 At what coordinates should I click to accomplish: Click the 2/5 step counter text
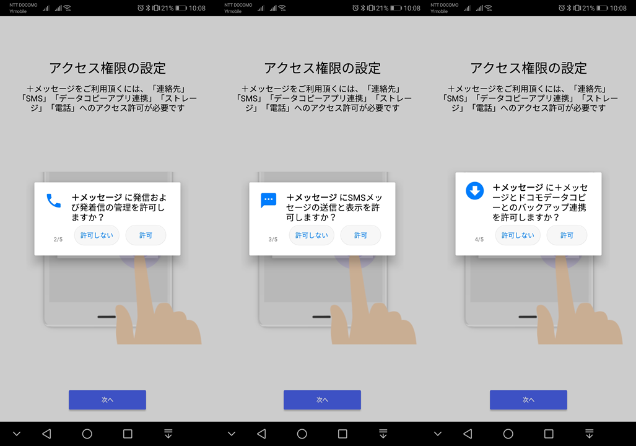point(58,240)
